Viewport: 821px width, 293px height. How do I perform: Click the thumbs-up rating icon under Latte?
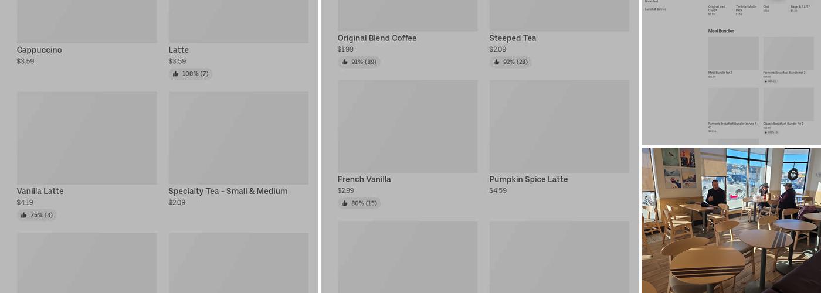(x=176, y=74)
